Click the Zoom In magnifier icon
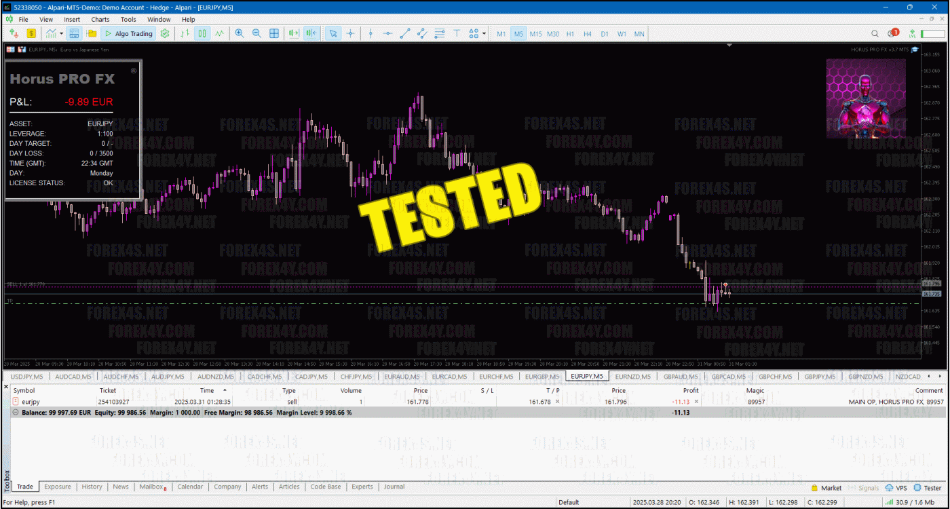This screenshot has width=950, height=509. pos(240,33)
